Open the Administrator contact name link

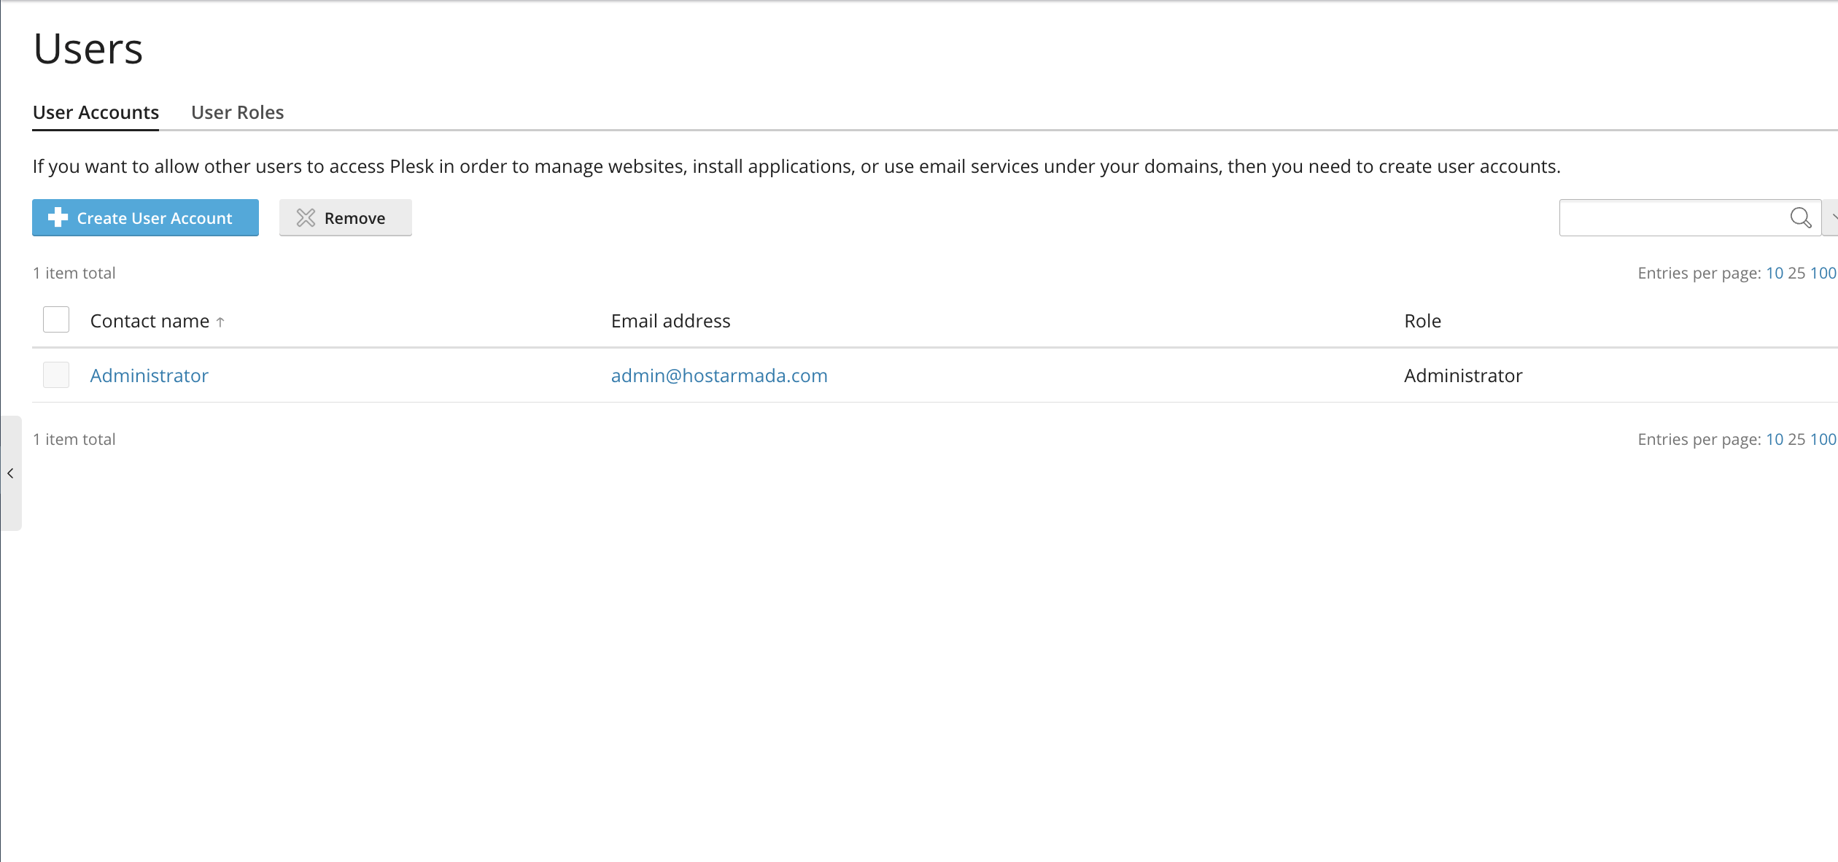coord(149,376)
